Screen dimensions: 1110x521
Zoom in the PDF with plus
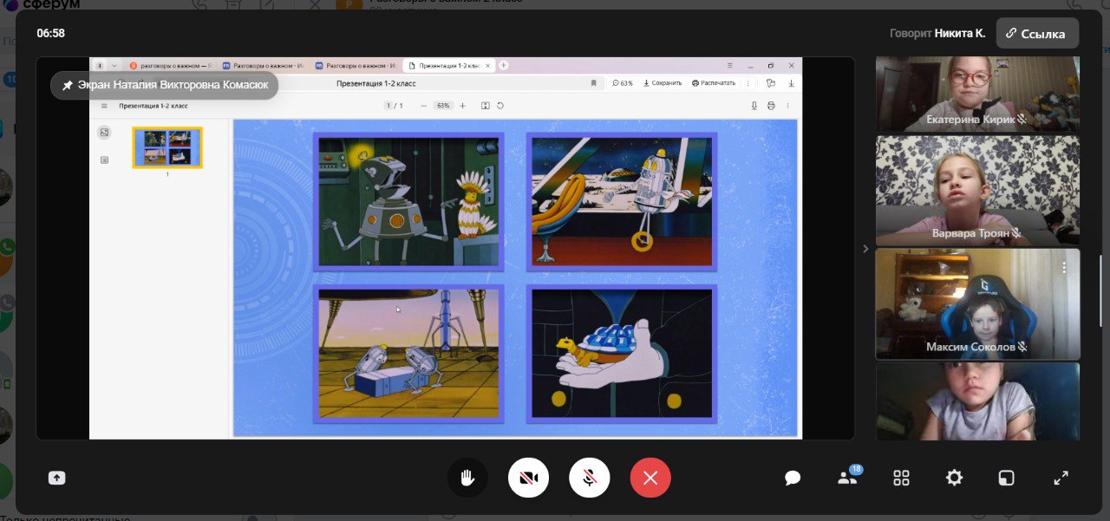click(x=462, y=106)
